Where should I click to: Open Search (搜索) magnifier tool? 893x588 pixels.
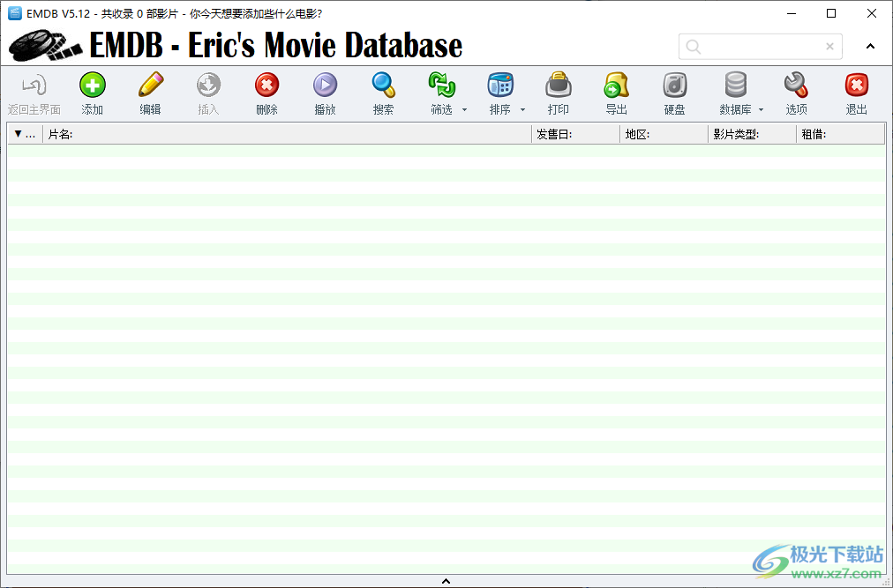[383, 86]
